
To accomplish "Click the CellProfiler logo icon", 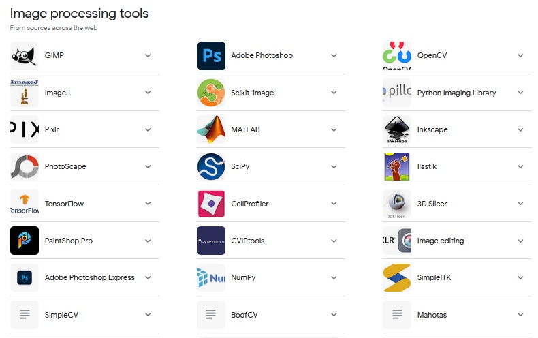I will (x=211, y=204).
